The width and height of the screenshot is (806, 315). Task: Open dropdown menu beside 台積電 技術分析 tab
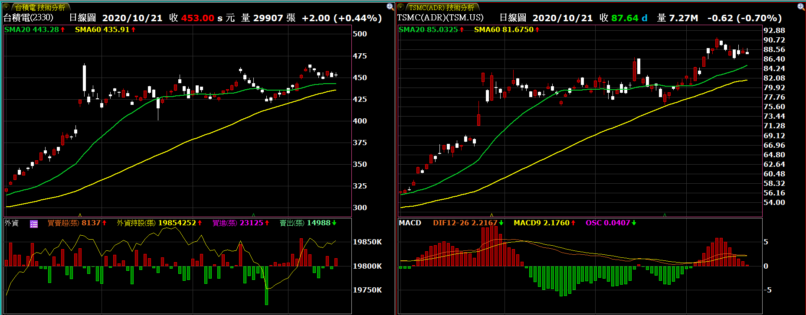tap(7, 7)
